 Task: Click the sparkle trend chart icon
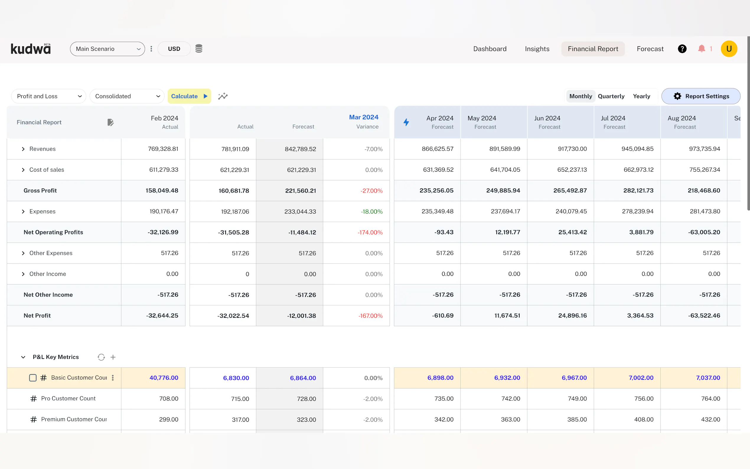tap(223, 96)
